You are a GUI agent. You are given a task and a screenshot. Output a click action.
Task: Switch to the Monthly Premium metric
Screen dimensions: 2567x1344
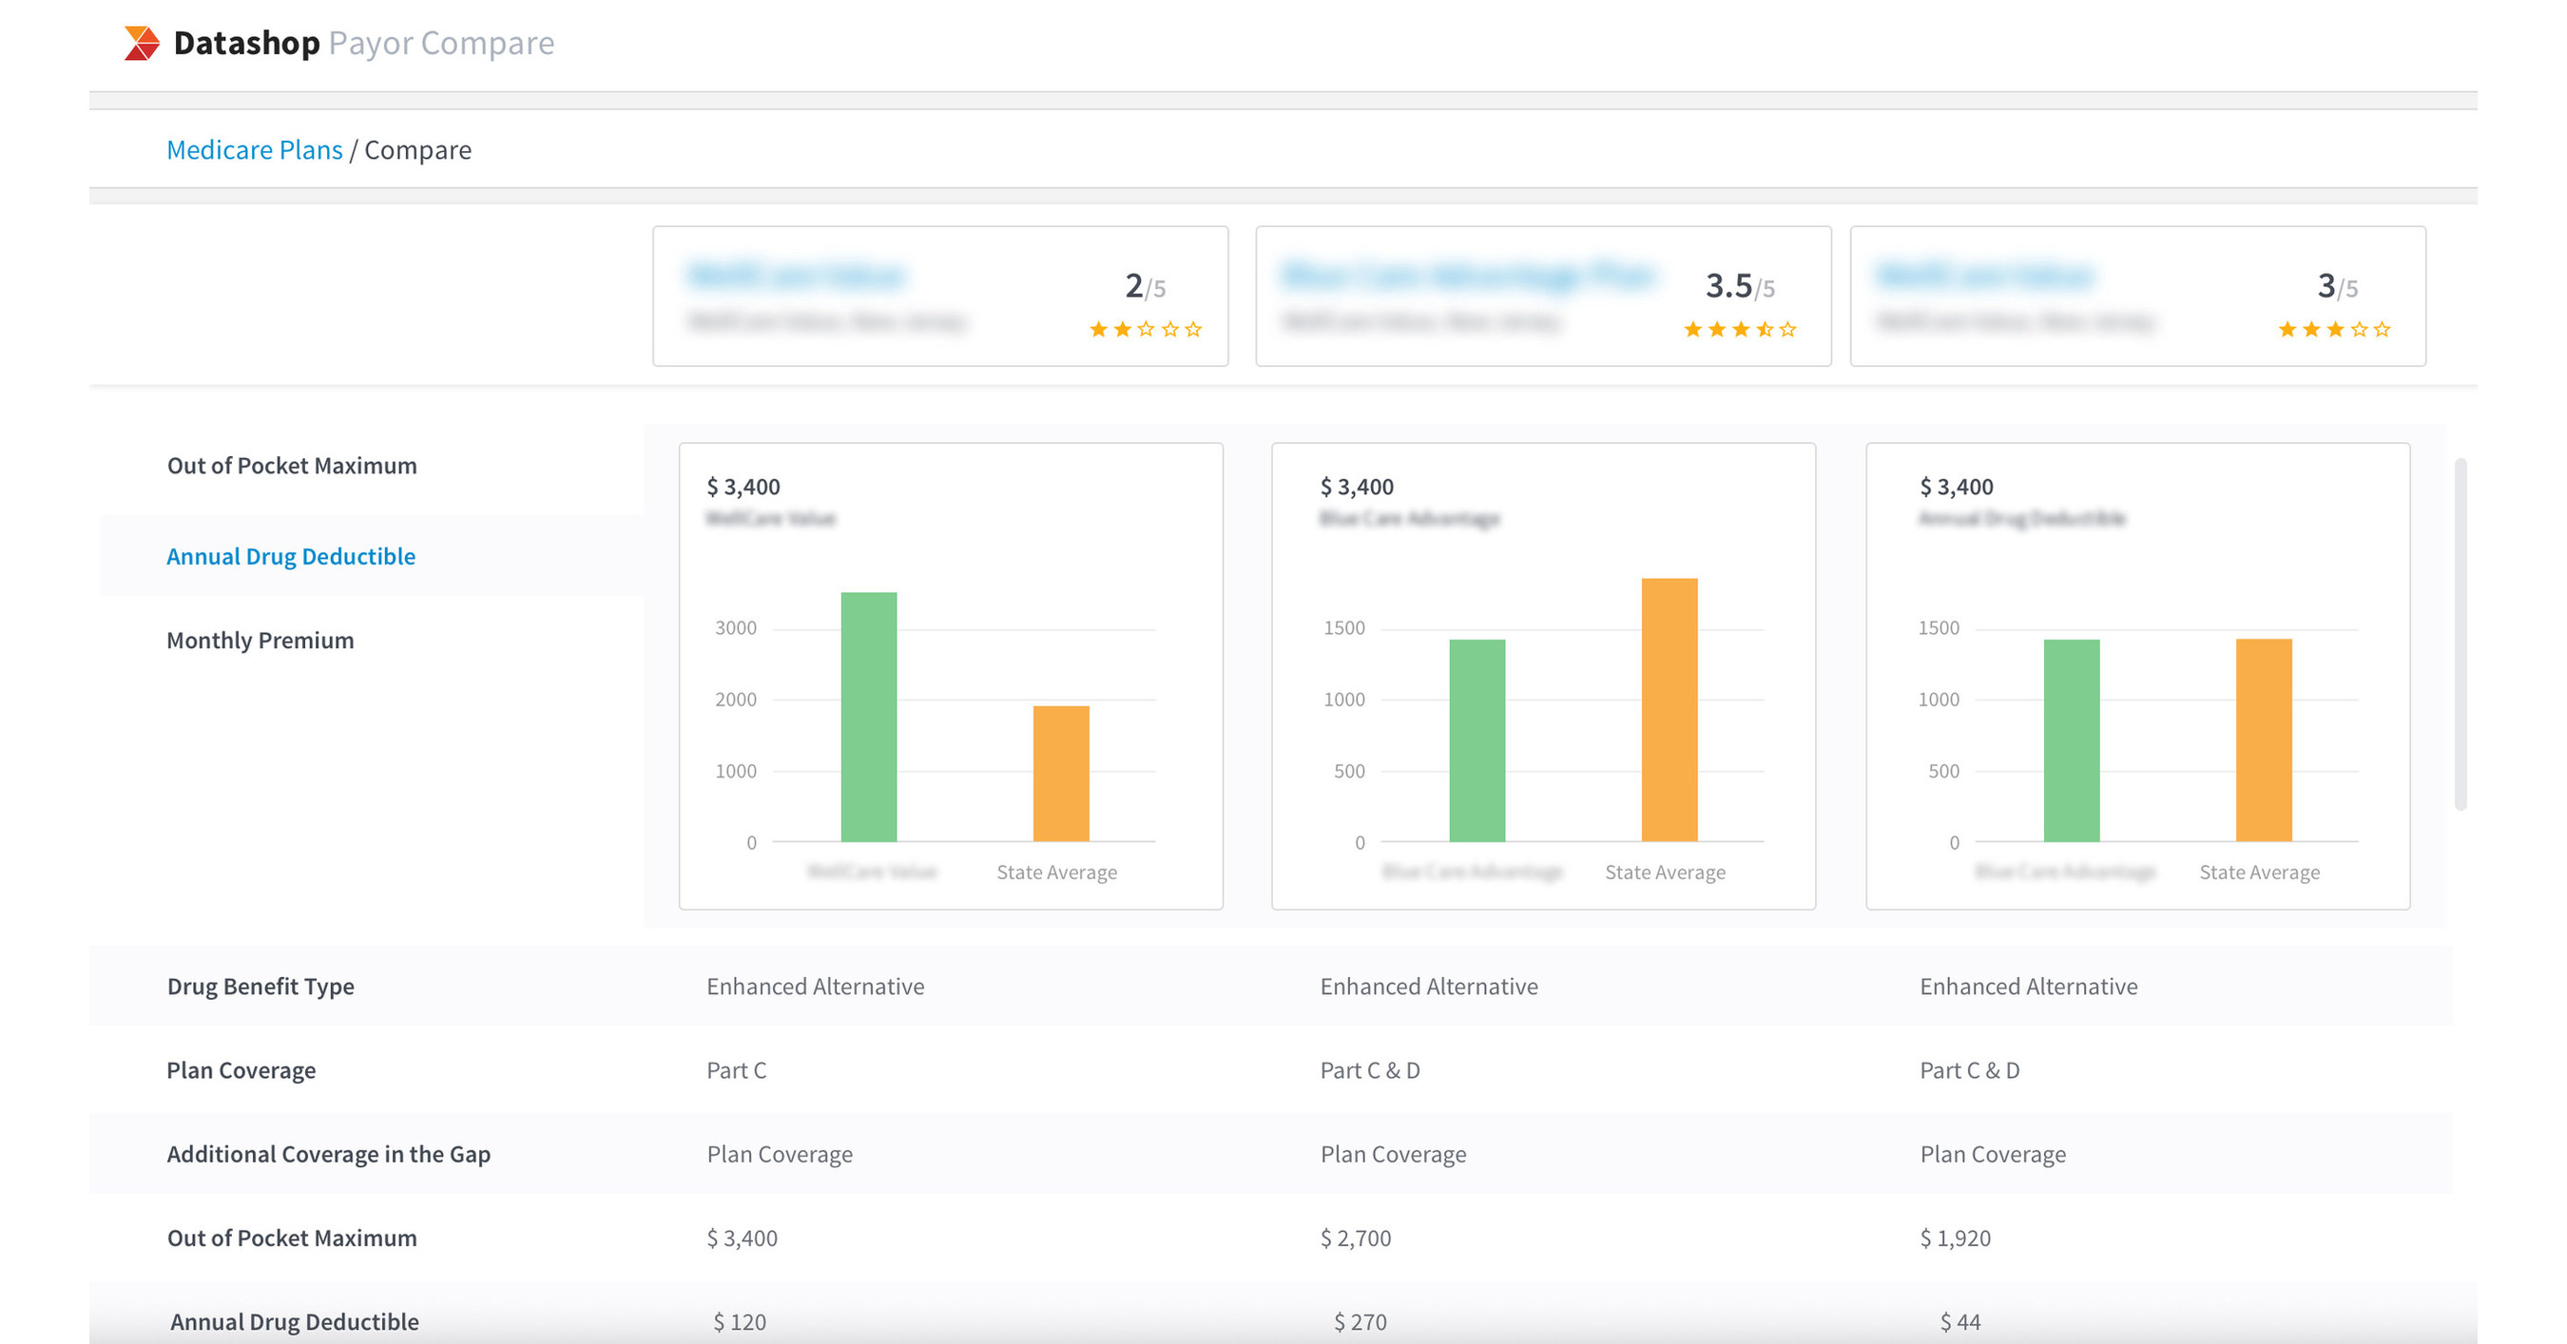coord(261,641)
